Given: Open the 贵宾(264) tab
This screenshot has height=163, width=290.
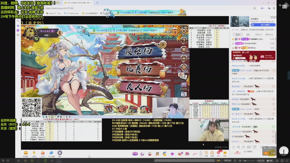Looking at the screenshot, I should pos(269,34).
